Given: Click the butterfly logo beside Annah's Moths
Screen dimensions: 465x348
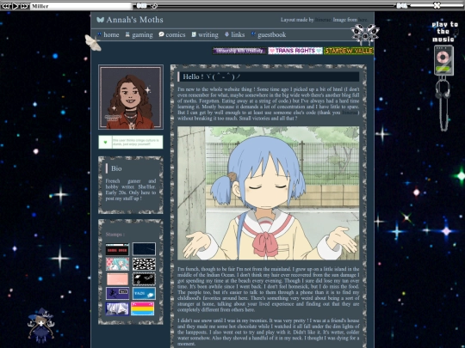Looking at the screenshot, I should click(x=100, y=20).
